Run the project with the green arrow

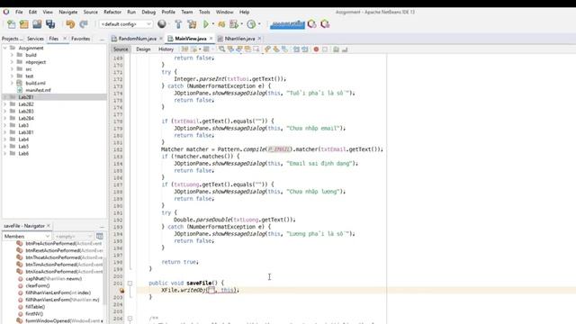pos(206,24)
